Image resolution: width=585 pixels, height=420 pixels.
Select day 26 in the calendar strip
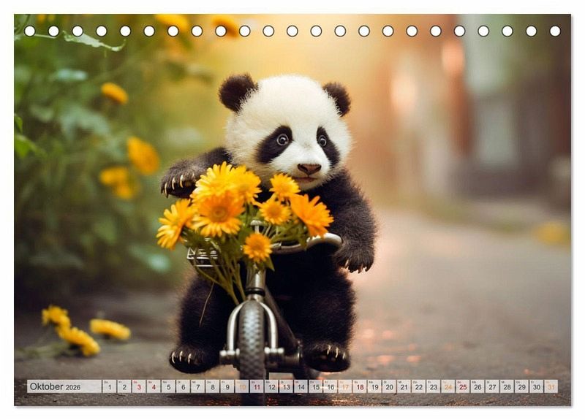478,386
